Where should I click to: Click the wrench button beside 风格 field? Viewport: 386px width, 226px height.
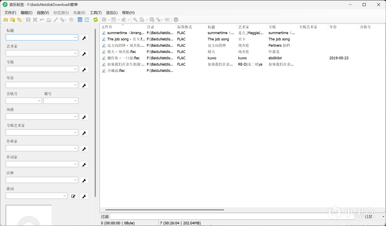pyautogui.click(x=84, y=117)
